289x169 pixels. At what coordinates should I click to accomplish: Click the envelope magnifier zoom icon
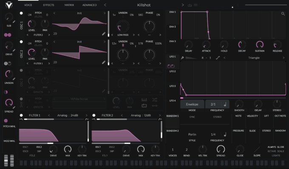pos(283,14)
